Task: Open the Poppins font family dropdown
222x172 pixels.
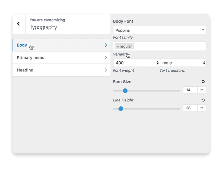Action: 160,30
